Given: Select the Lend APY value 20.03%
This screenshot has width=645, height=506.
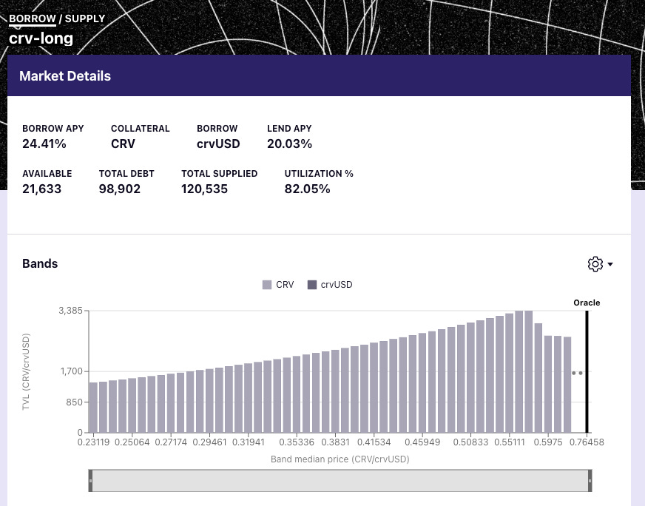Looking at the screenshot, I should (x=290, y=144).
